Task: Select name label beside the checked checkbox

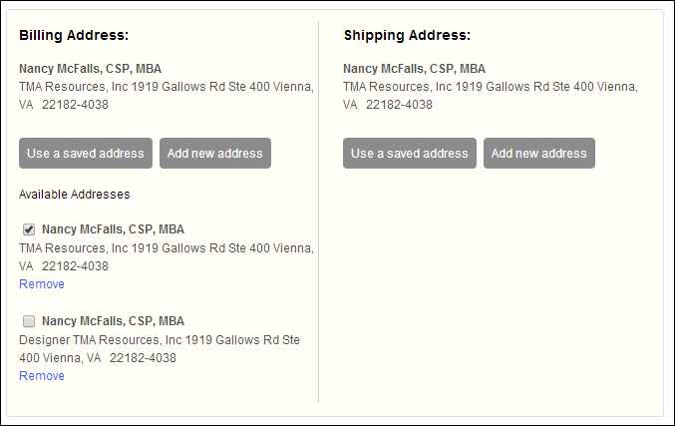Action: pyautogui.click(x=113, y=229)
